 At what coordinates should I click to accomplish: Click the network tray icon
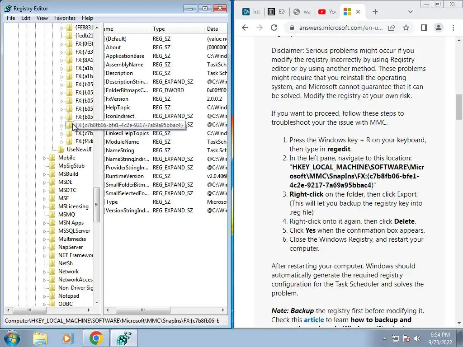395,338
